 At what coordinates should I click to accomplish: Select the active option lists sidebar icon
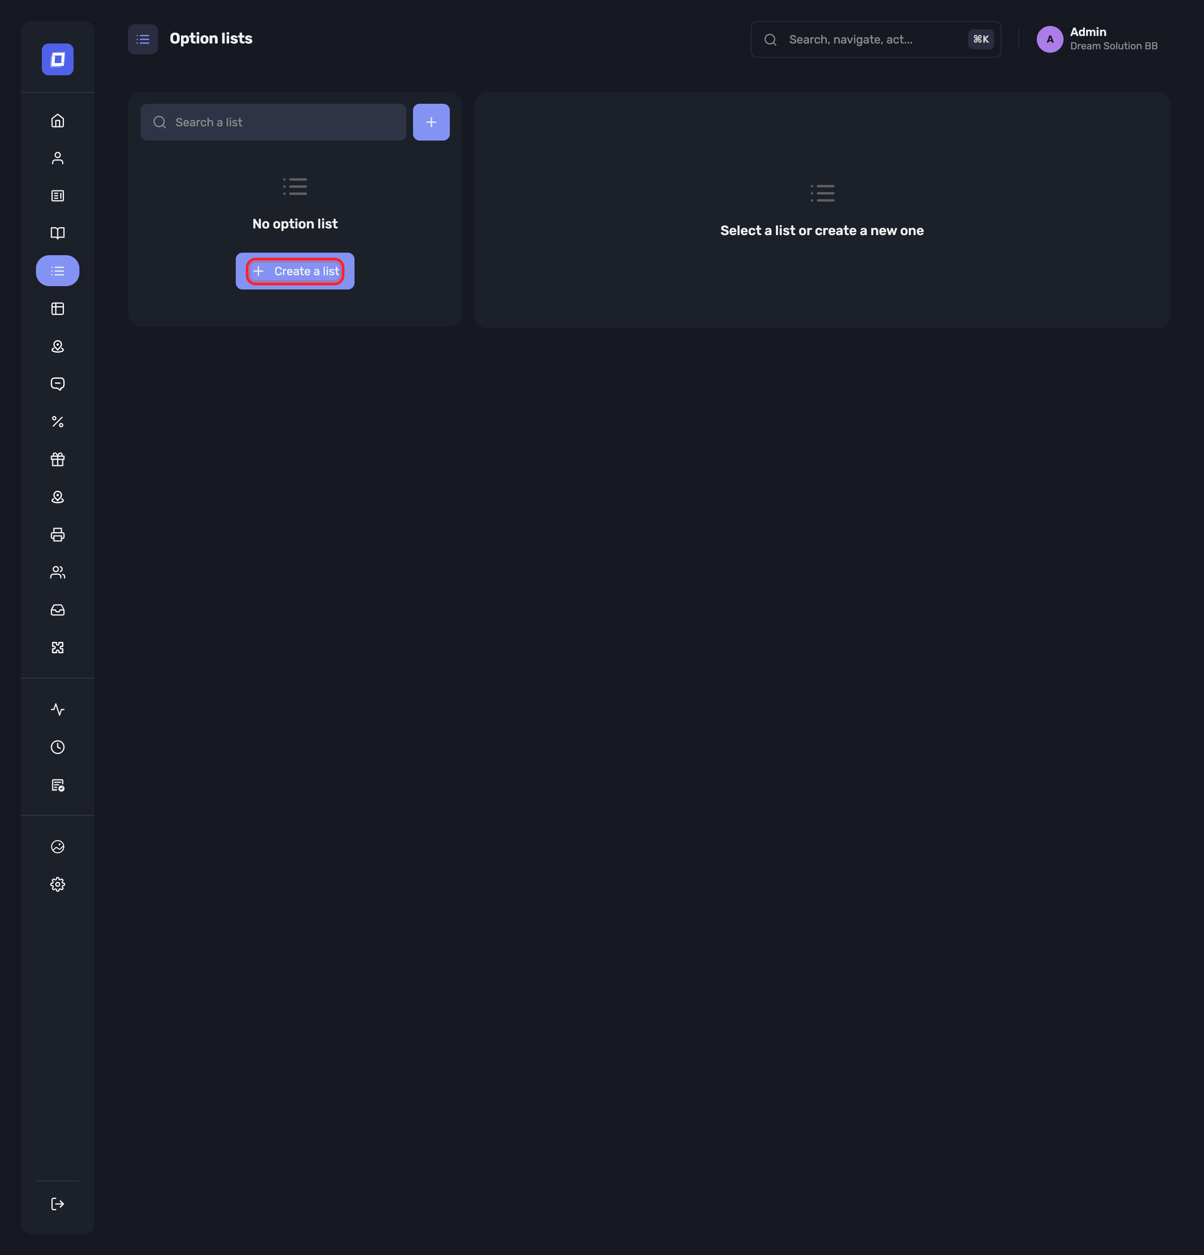[58, 271]
